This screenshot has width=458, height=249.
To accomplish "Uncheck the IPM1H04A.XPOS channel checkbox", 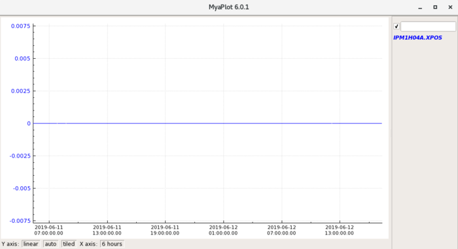I will 396,26.
